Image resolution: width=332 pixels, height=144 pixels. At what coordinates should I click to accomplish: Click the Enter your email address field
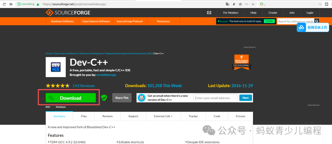[215, 98]
